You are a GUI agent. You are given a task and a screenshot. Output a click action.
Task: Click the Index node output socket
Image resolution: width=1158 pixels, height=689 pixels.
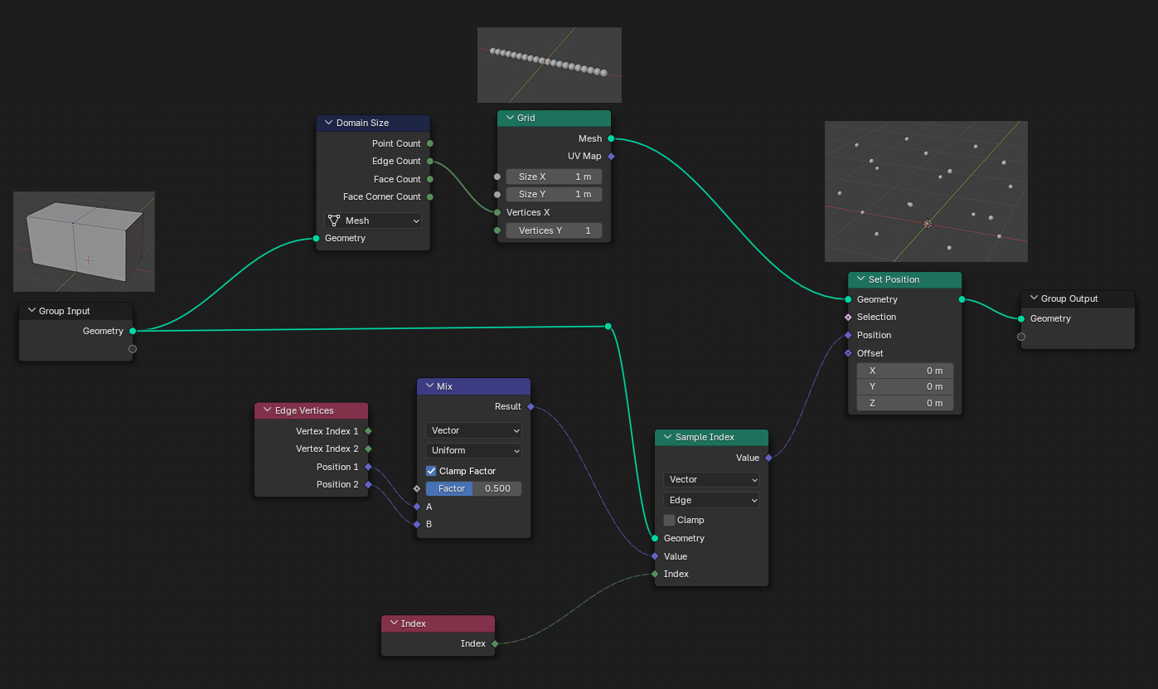click(x=495, y=643)
